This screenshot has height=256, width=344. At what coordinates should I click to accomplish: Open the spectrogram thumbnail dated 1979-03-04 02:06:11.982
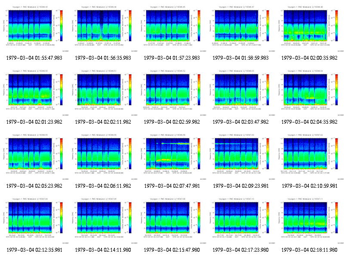[x=103, y=156]
